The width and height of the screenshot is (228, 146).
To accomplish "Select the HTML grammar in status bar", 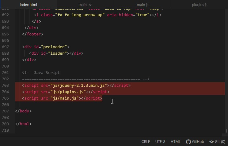I will coord(176,141).
